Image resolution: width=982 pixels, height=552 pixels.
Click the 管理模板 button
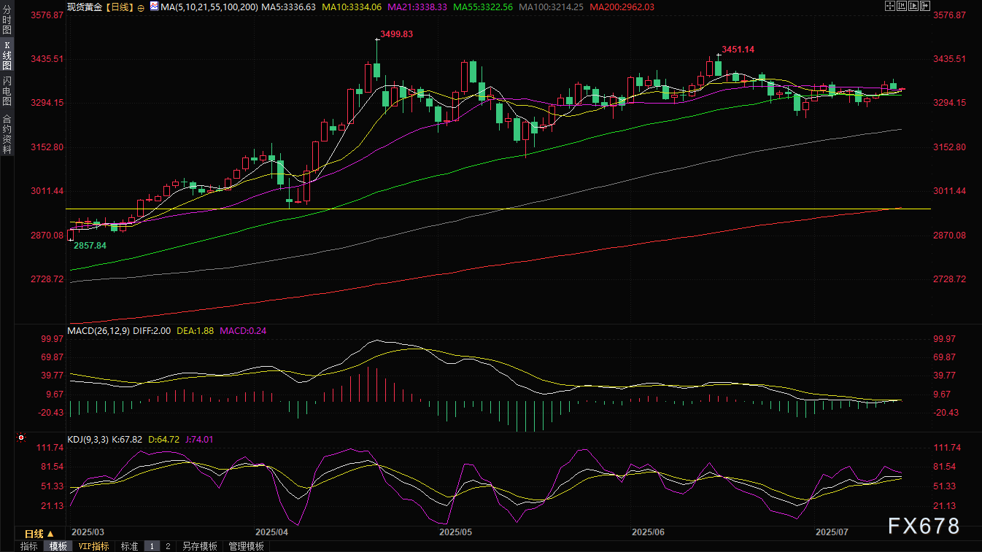(x=246, y=546)
